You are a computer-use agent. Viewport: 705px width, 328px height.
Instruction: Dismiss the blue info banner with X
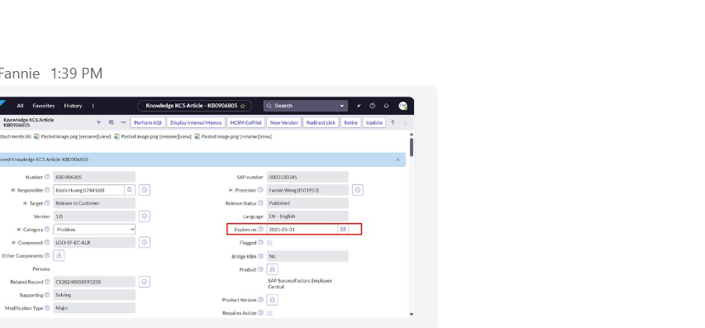pyautogui.click(x=398, y=159)
